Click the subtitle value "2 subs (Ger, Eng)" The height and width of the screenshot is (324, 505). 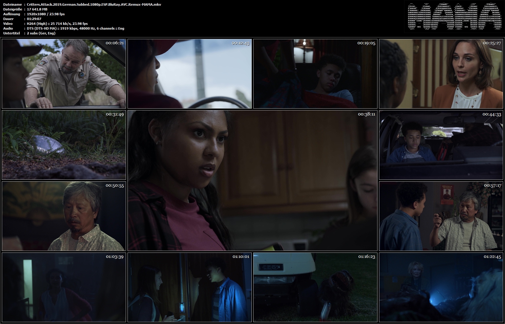click(x=41, y=33)
